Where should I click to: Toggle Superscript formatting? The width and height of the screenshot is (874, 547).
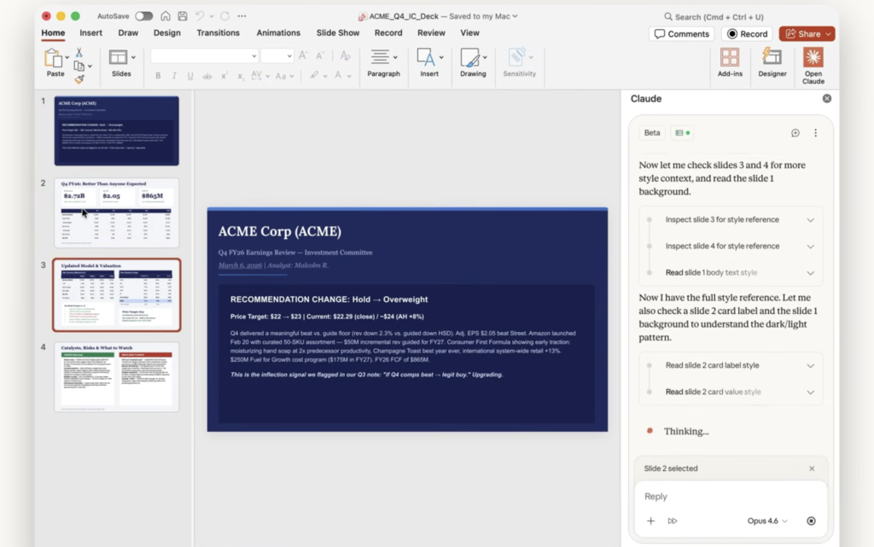(x=224, y=75)
